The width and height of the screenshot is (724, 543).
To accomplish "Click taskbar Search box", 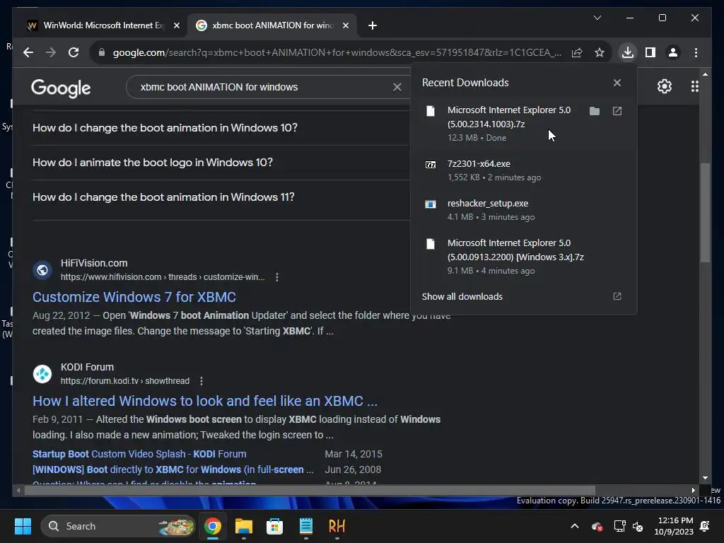I will 118,526.
